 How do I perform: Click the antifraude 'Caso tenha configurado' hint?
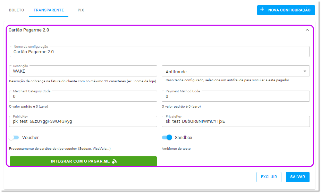(227, 80)
